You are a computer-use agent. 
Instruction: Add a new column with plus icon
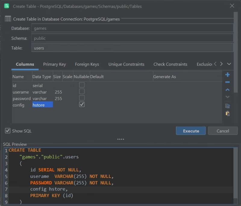pyautogui.click(x=227, y=75)
